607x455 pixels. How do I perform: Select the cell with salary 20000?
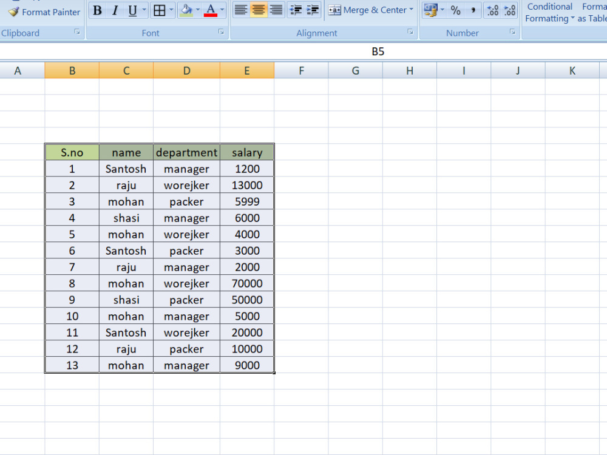pyautogui.click(x=247, y=332)
